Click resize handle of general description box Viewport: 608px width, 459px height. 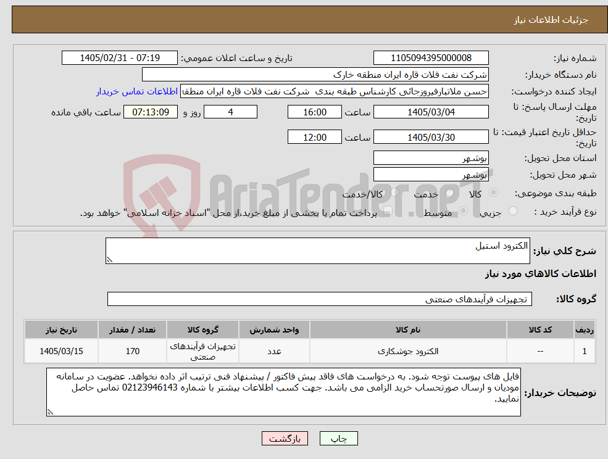click(x=109, y=260)
